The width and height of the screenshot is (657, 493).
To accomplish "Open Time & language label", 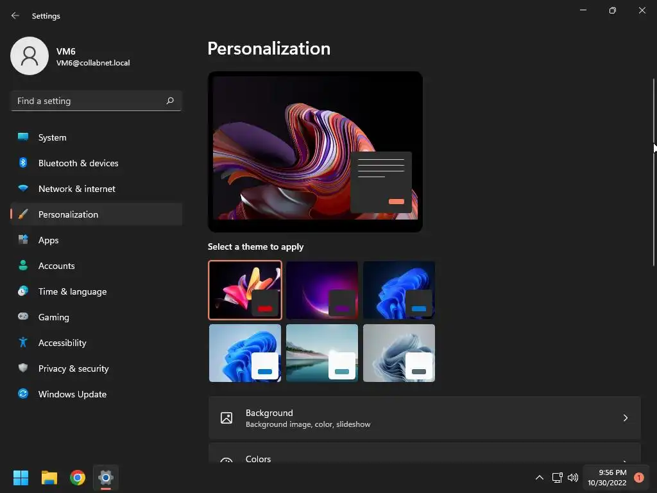I will tap(72, 291).
